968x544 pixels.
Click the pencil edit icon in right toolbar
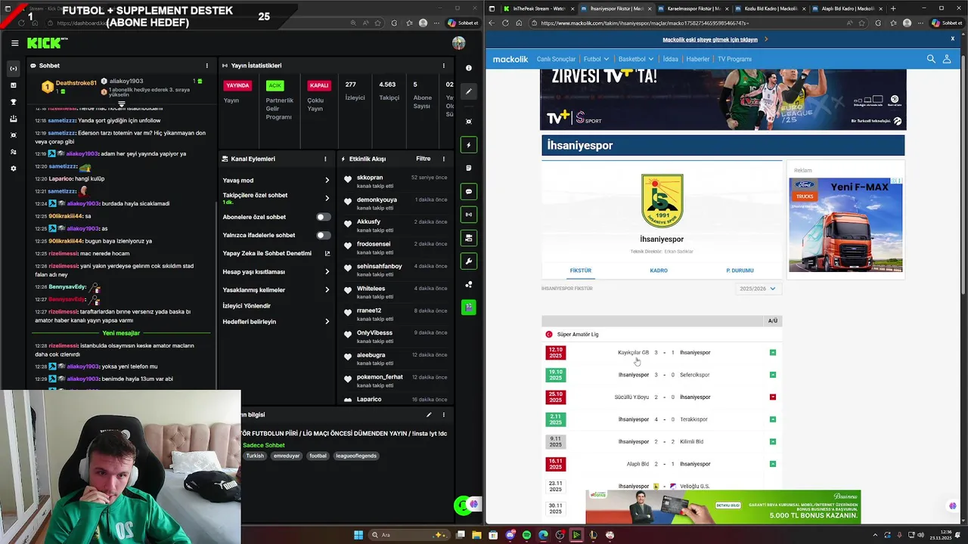469,91
